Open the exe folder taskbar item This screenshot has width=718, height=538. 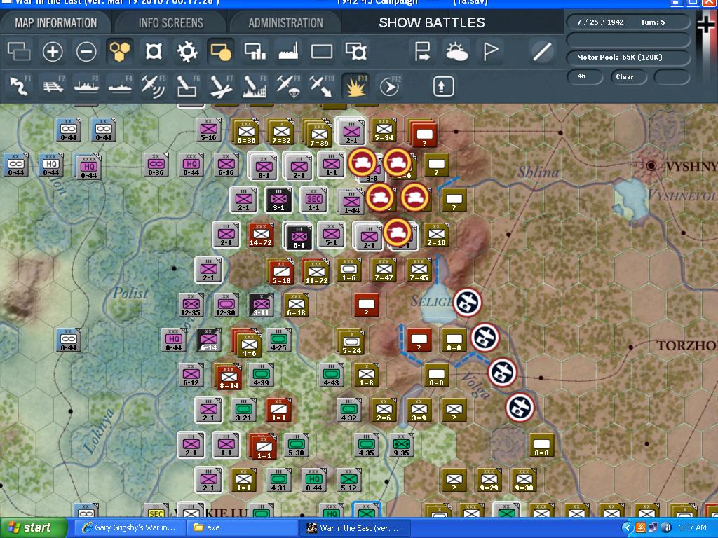click(x=241, y=528)
